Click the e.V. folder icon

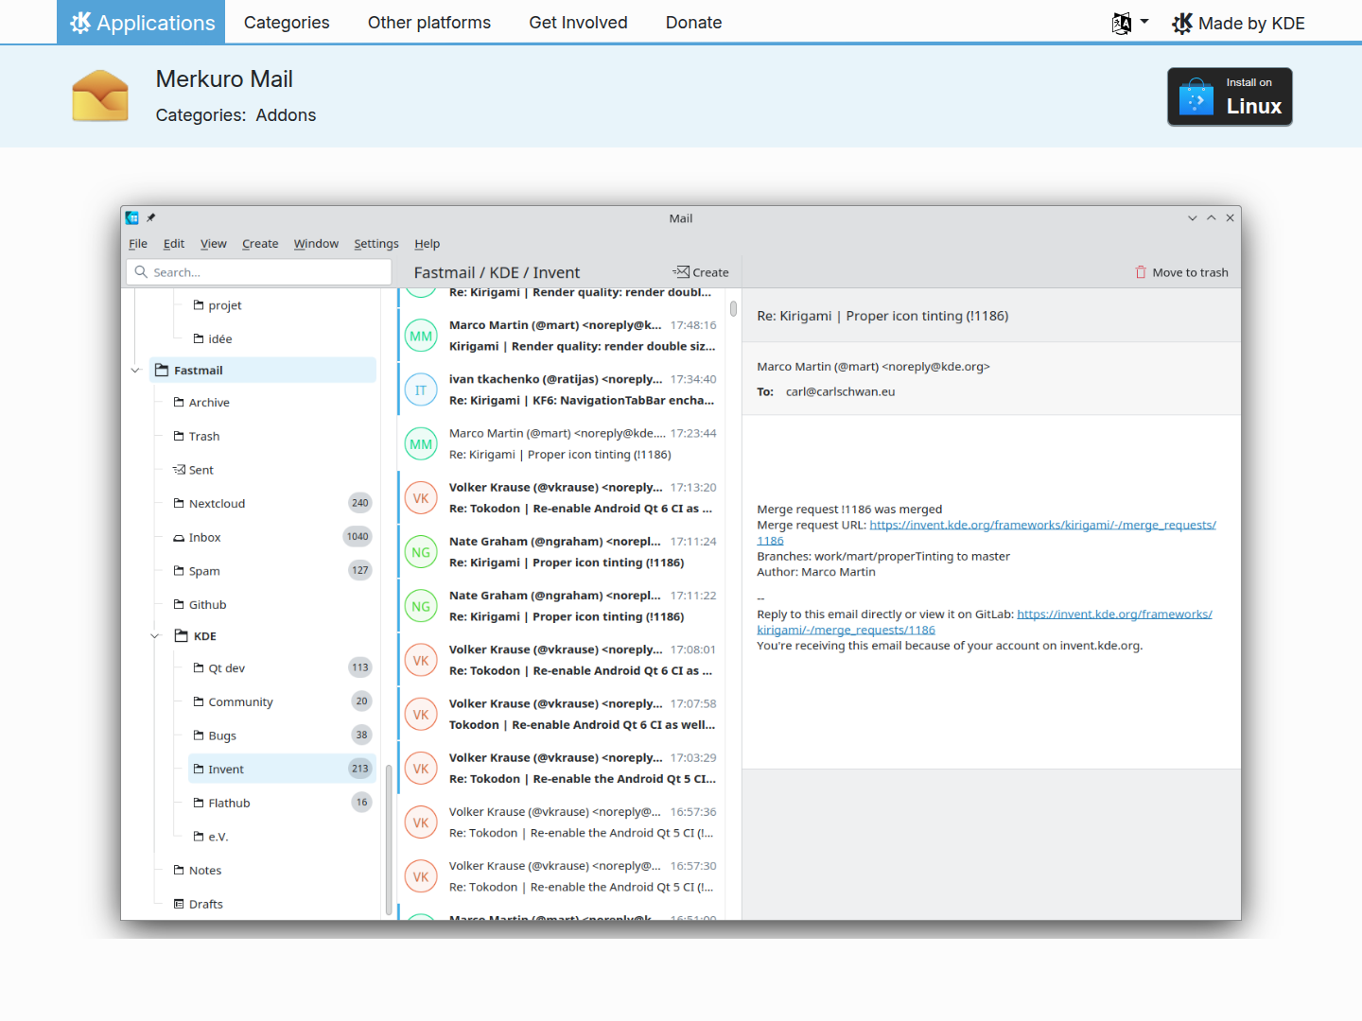coord(199,836)
